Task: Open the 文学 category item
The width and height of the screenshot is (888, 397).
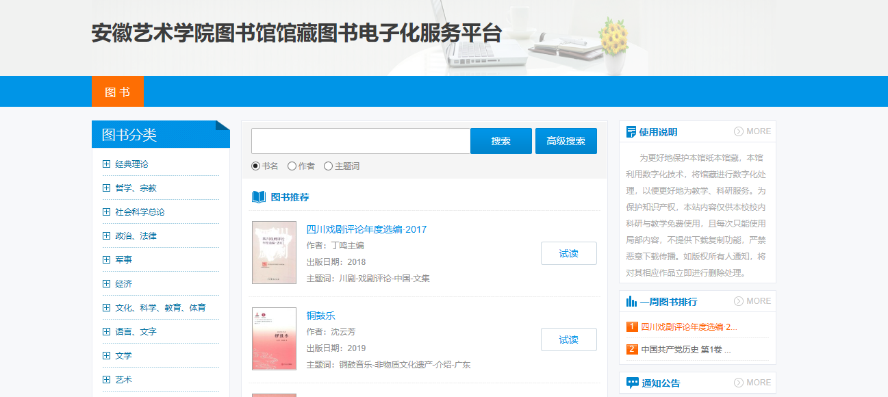Action: (123, 356)
